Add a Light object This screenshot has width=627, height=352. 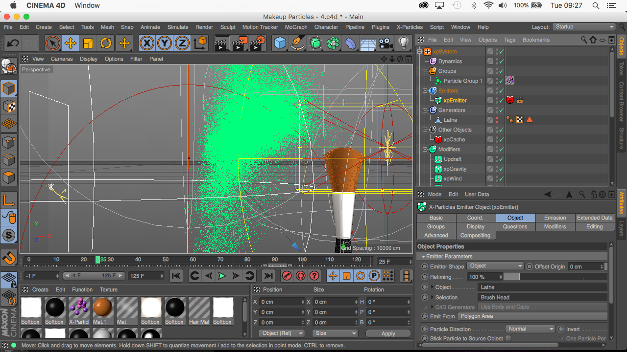point(404,43)
